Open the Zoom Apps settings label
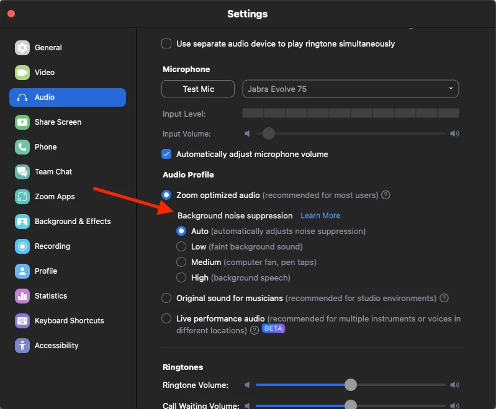Screen dimensions: 496x409 (x=55, y=197)
